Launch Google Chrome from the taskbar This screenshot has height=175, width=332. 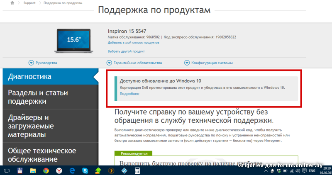tap(46, 170)
